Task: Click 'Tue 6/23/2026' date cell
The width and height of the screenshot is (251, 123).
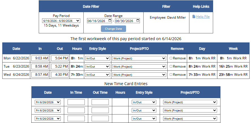Action: click(16, 66)
